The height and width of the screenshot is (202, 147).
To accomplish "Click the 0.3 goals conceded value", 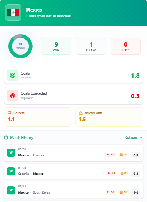I will point(135,96).
